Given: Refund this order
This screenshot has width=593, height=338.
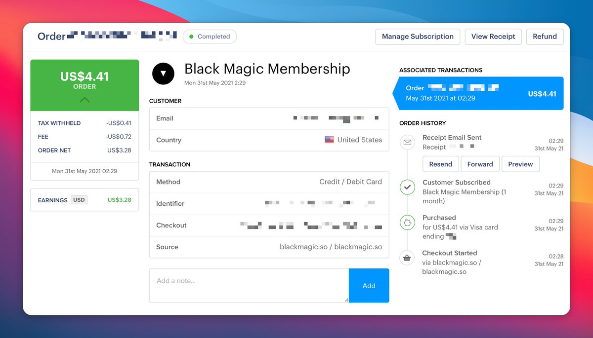Looking at the screenshot, I should [545, 37].
